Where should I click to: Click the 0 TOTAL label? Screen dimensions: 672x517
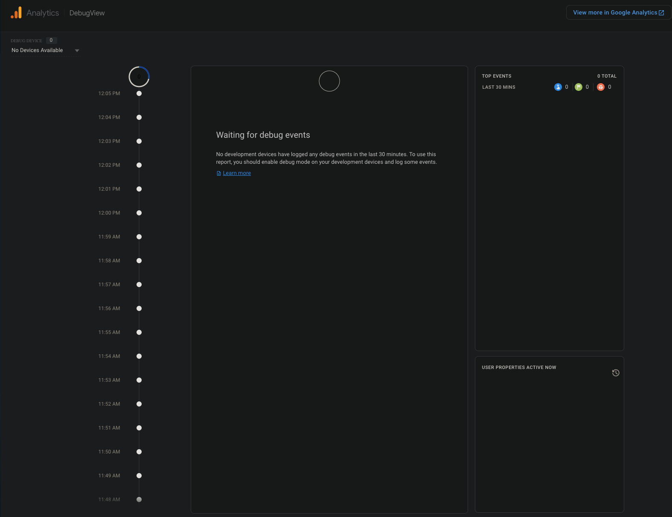point(607,76)
